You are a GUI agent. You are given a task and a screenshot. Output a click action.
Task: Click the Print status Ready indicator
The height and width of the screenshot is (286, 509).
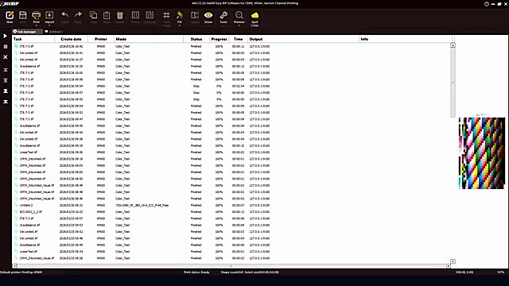(x=196, y=272)
